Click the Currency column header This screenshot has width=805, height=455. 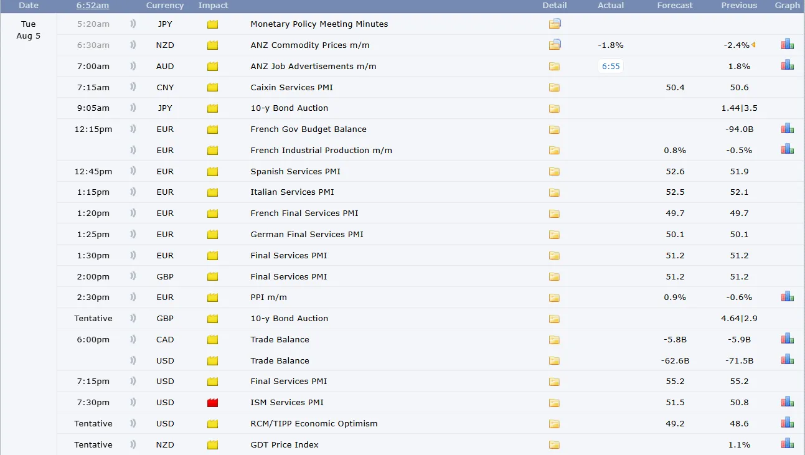point(165,6)
